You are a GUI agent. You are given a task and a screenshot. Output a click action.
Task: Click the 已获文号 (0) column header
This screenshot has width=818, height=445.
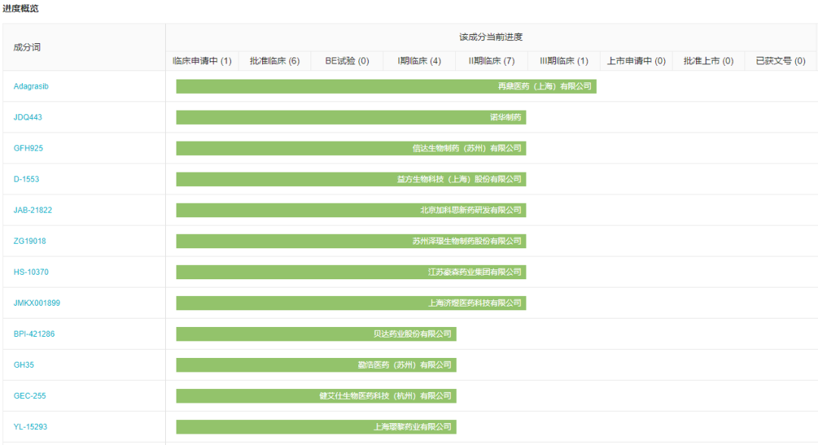(x=780, y=61)
